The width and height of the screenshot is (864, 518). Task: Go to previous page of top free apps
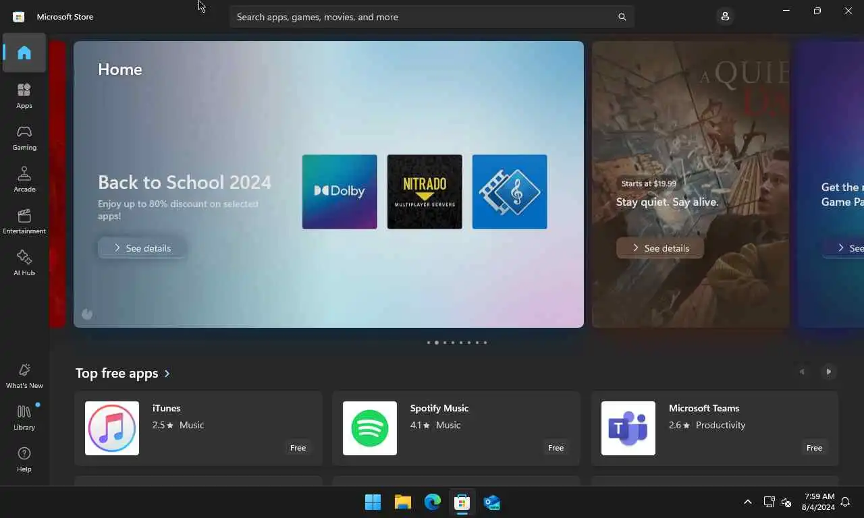click(802, 372)
